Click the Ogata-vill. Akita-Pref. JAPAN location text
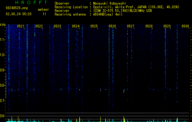Viewport: 192px width, 122px height. tap(120, 7)
